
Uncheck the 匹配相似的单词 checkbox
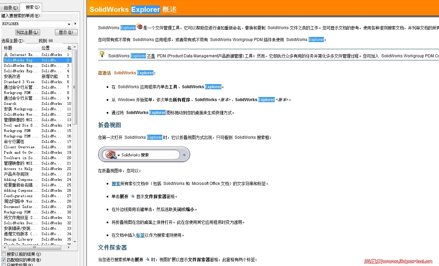4,260
